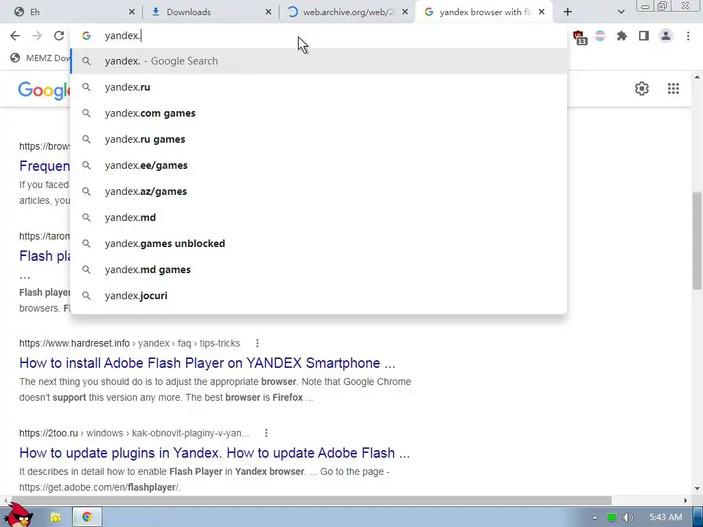
Task: Open the Chrome profile avatar
Action: pyautogui.click(x=666, y=36)
